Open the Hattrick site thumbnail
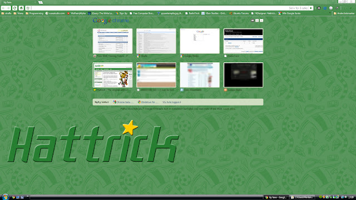This screenshot has width=356, height=200. coord(112,75)
